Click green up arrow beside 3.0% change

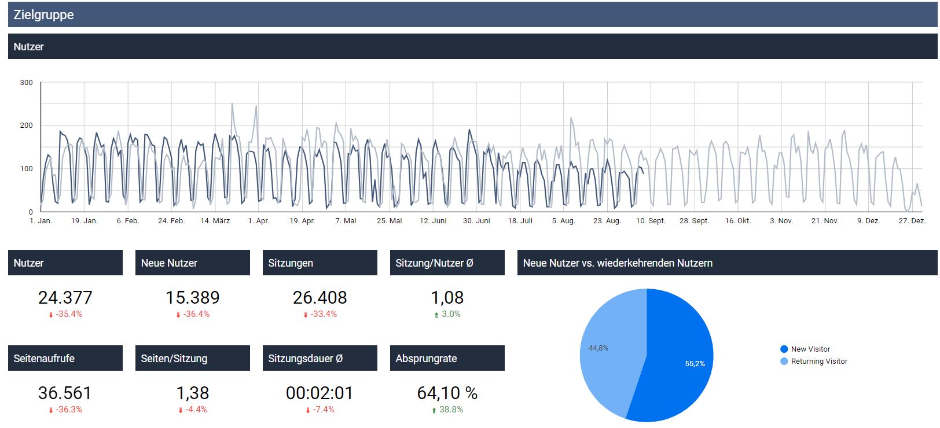pyautogui.click(x=436, y=315)
